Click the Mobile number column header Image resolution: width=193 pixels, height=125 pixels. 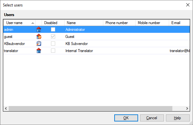click(x=152, y=23)
